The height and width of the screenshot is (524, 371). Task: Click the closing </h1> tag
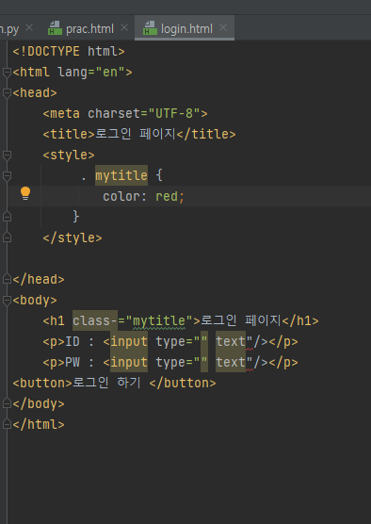point(300,320)
